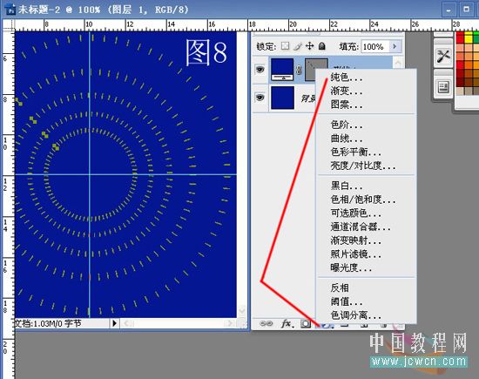The width and height of the screenshot is (479, 379).
Task: Toggle lock transparent pixels checkbox
Action: point(285,46)
